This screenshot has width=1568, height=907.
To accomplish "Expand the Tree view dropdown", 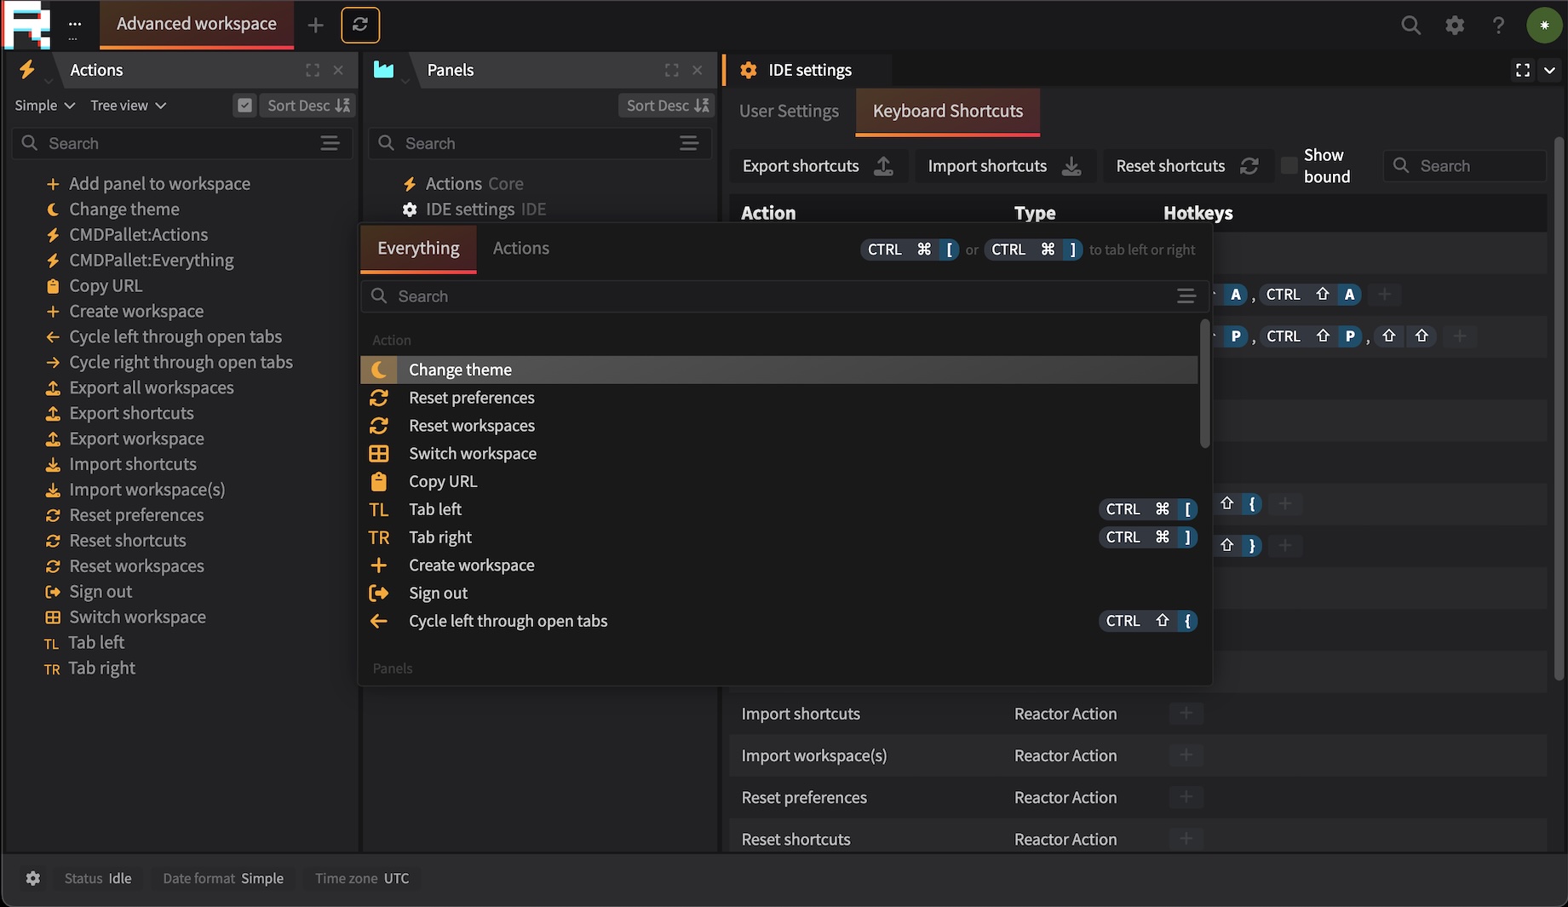I will pos(129,106).
